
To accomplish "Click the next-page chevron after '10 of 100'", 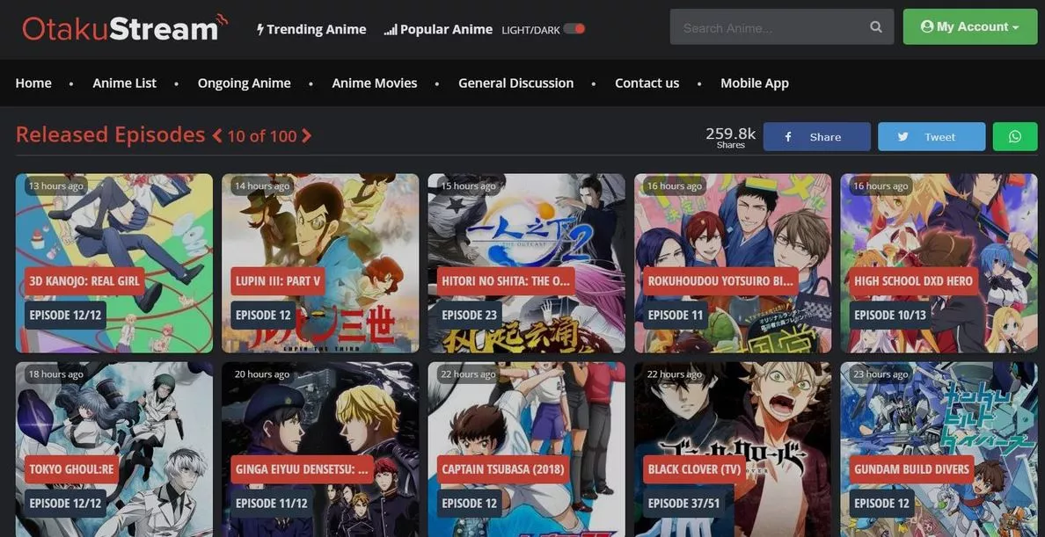I will 305,136.
